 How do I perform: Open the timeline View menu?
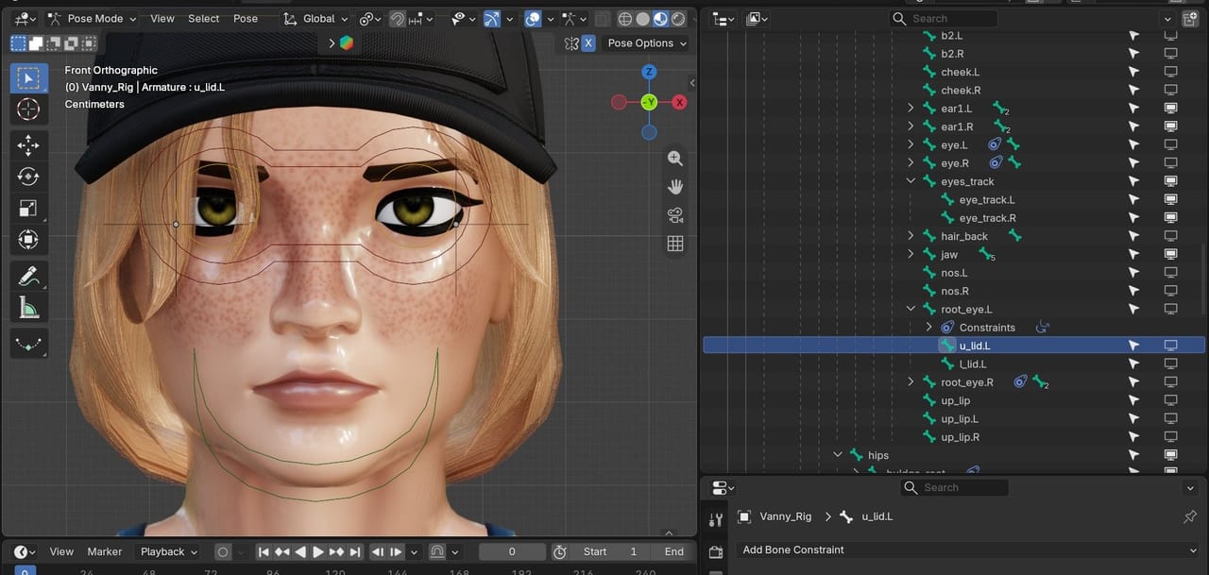(x=61, y=551)
